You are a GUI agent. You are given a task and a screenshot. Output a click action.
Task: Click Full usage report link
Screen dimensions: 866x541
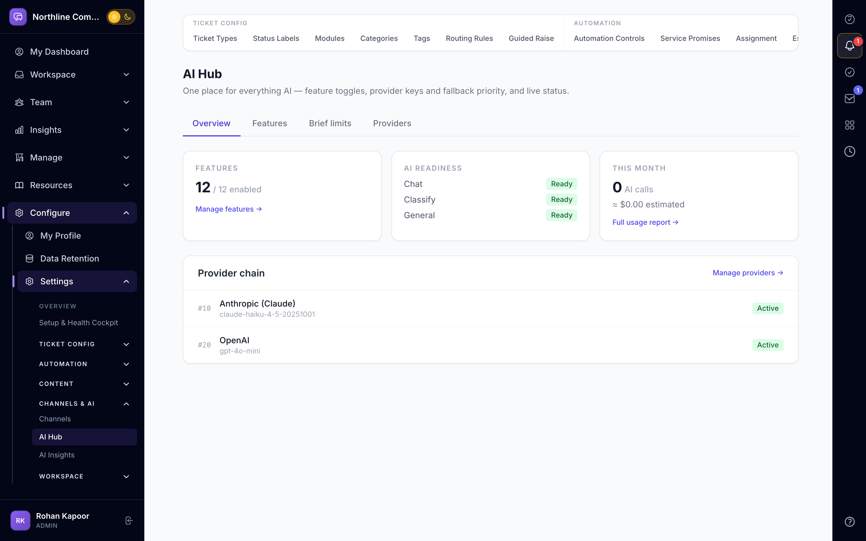coord(645,222)
